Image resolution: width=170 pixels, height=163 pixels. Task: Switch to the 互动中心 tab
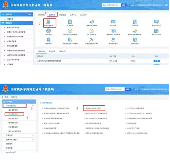point(73,15)
